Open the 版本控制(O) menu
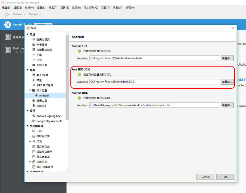 (91, 7)
